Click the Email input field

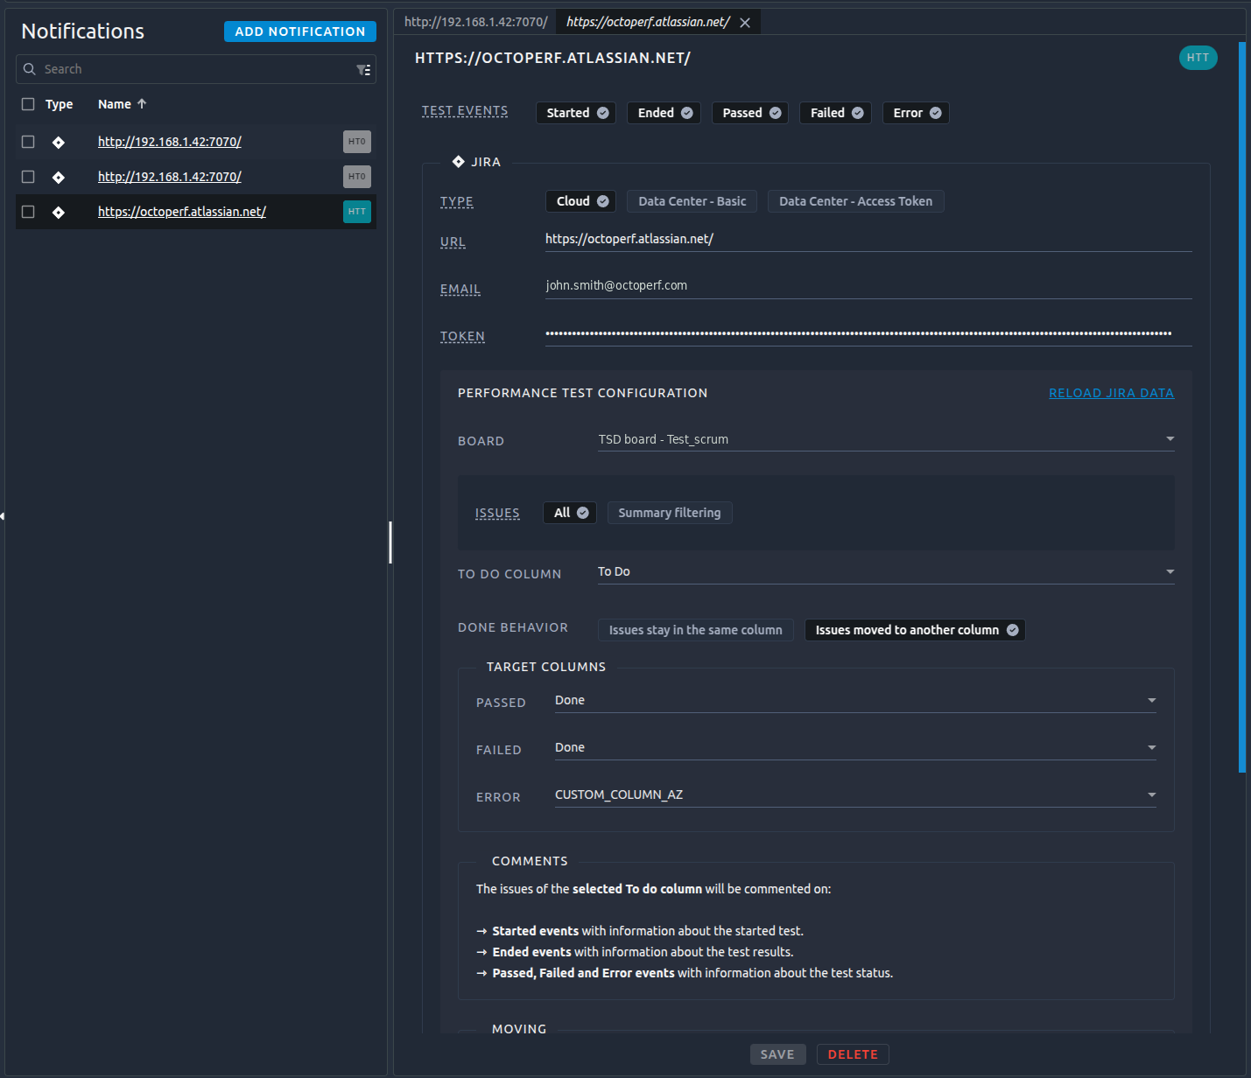[868, 285]
